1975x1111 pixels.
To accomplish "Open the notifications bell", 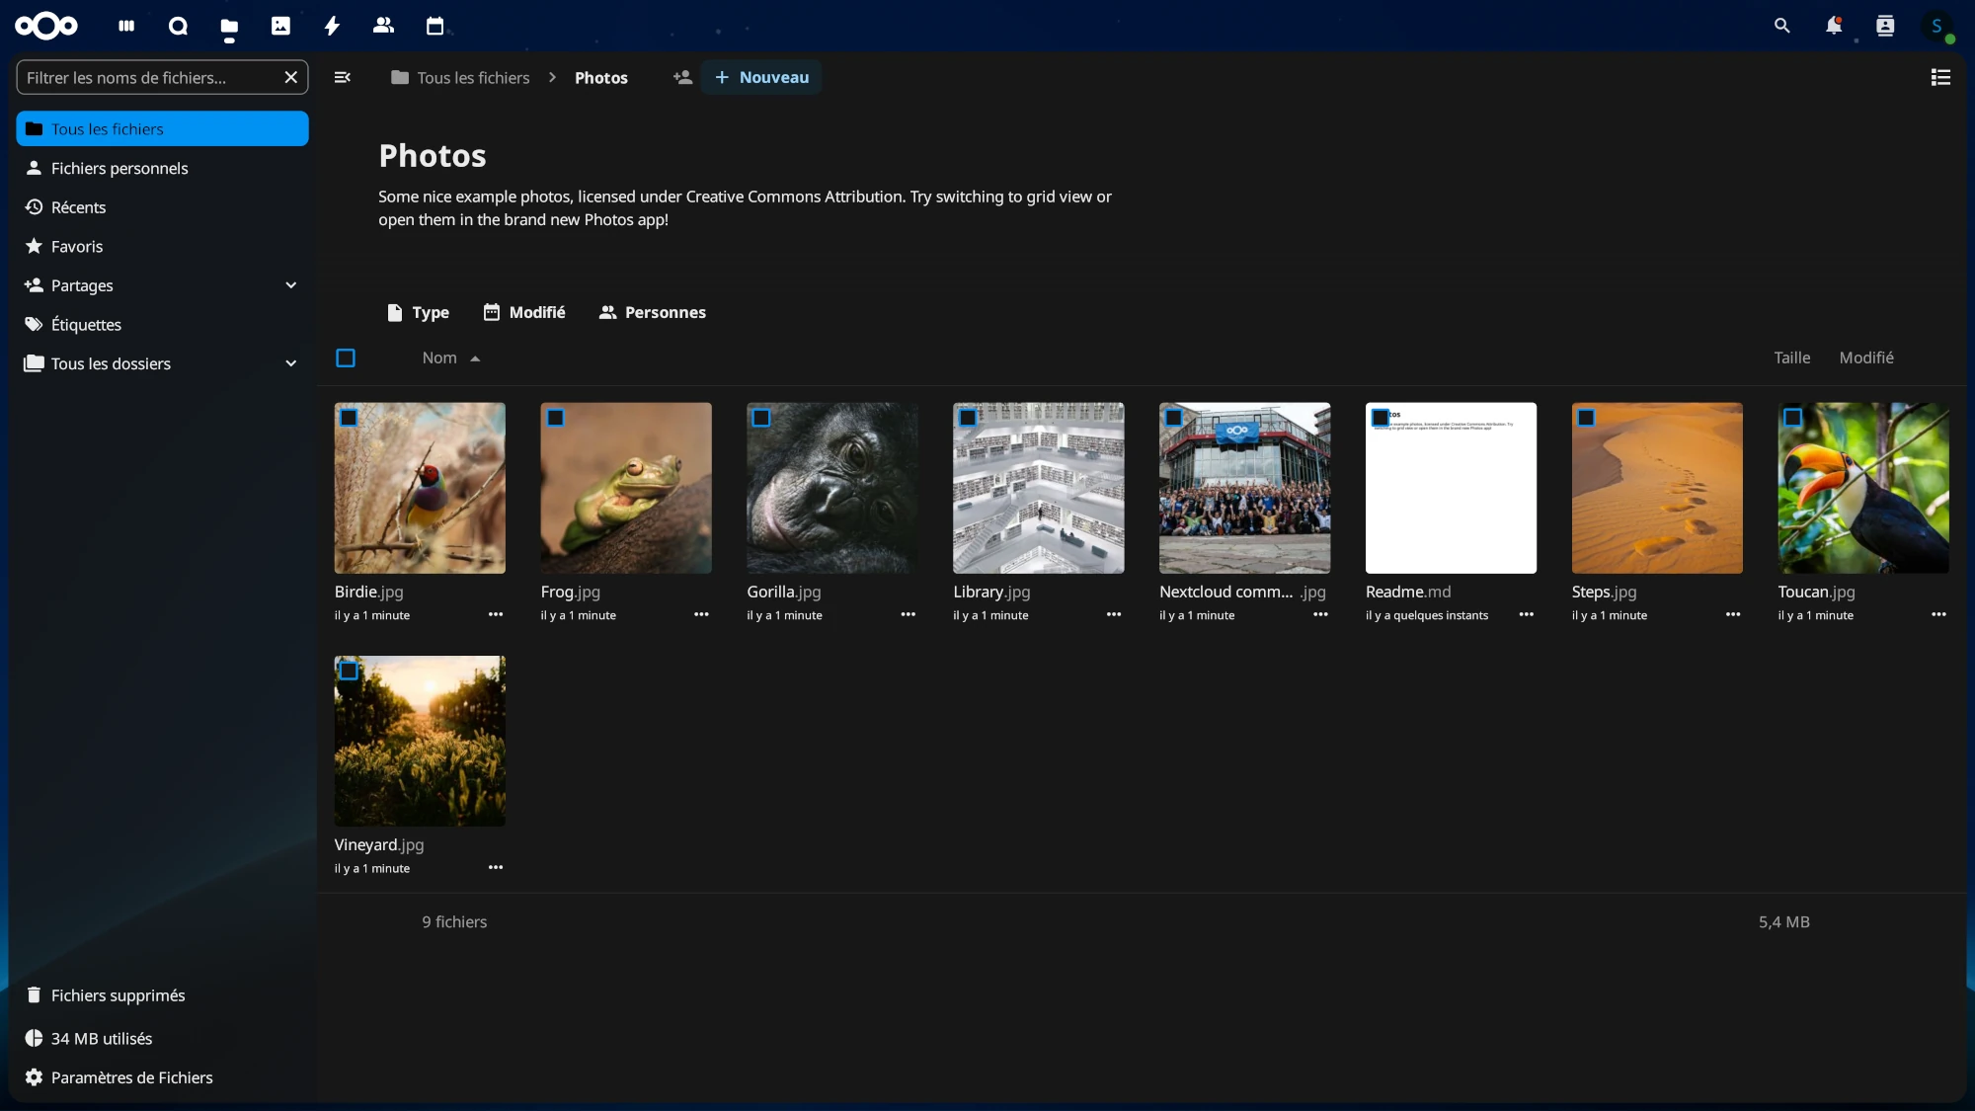I will pos(1834,26).
